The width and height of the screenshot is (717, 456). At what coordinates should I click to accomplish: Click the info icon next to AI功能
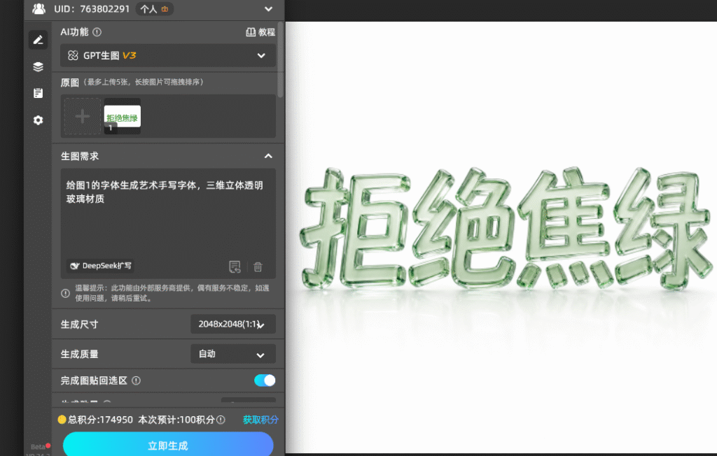click(x=97, y=32)
